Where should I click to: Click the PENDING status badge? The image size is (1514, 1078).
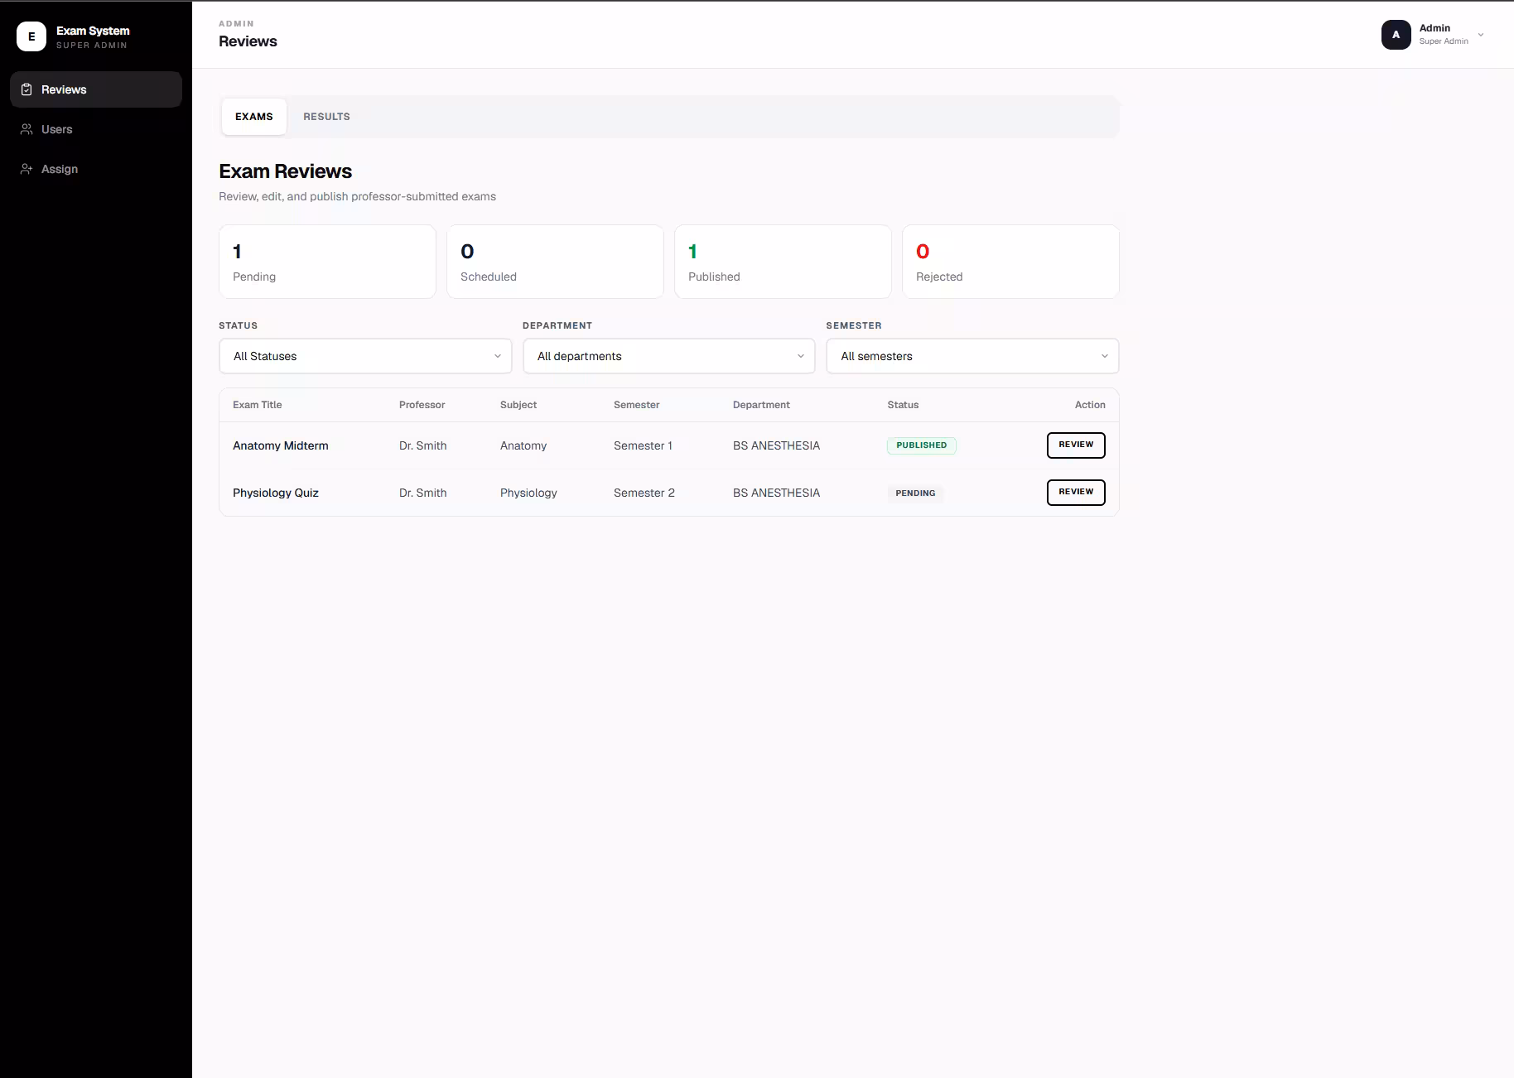(x=915, y=493)
